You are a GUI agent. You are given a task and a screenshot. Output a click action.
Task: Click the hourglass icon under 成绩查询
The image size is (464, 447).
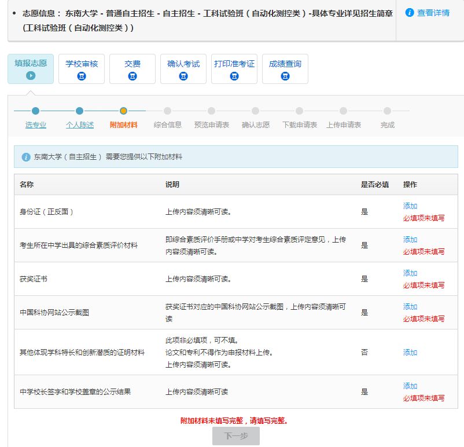point(285,76)
